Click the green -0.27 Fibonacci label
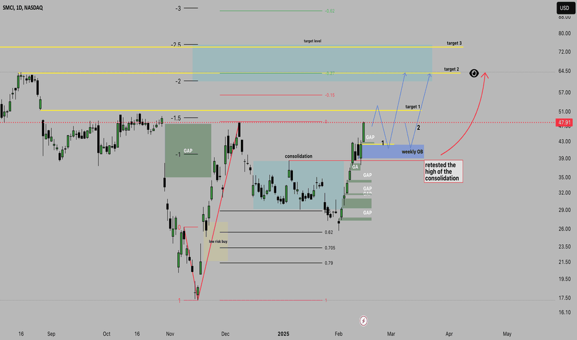Viewport: 577px width, 340px height. [x=330, y=74]
